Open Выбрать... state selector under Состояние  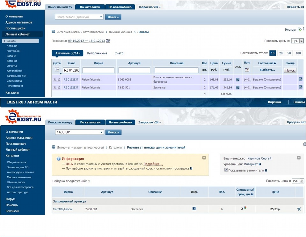tap(267, 70)
